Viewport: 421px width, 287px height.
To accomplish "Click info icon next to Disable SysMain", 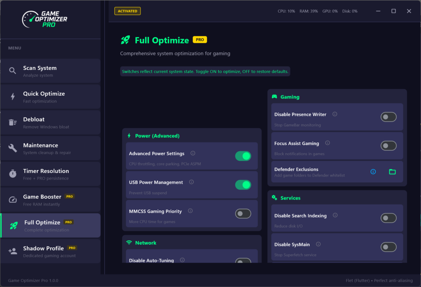I will pos(318,244).
